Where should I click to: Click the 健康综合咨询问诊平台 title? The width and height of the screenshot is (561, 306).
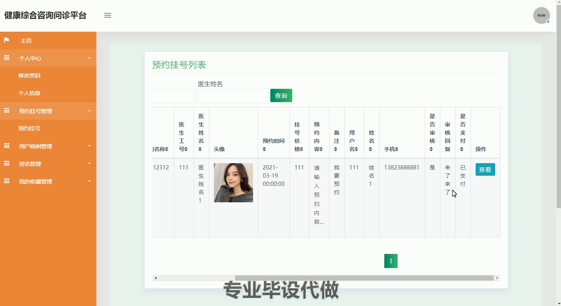tap(45, 15)
